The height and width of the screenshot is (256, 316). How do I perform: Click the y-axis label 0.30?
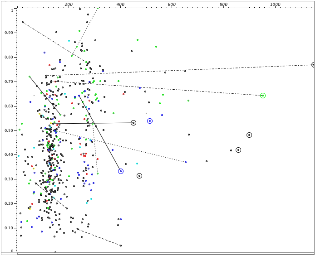9,179
